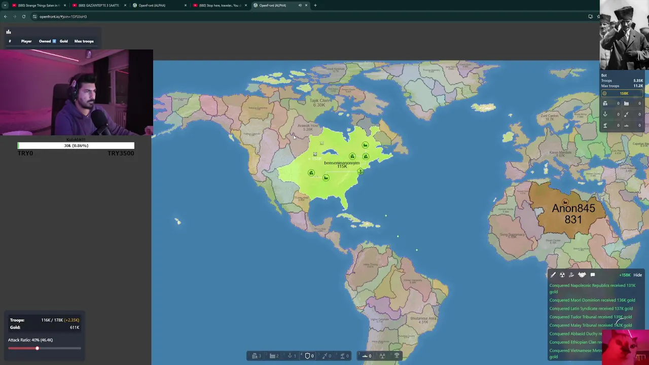Click Conquered Tudor Tribunal event message
Viewport: 649px width, 365px height.
tap(591, 317)
